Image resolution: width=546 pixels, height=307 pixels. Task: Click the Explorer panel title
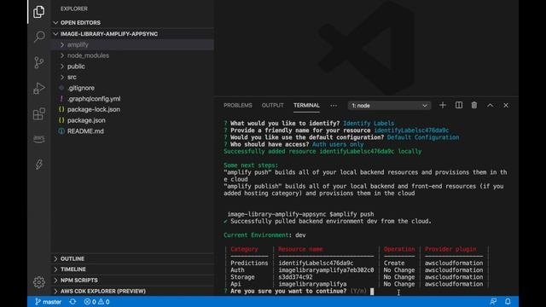[74, 9]
